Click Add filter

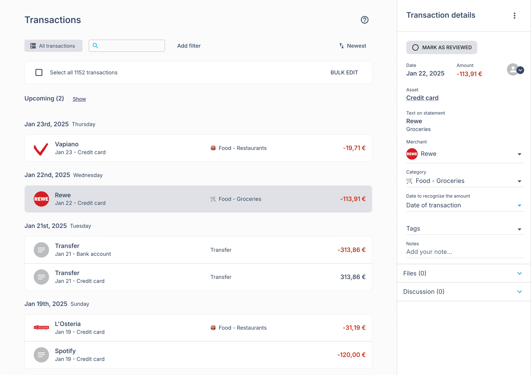[189, 46]
